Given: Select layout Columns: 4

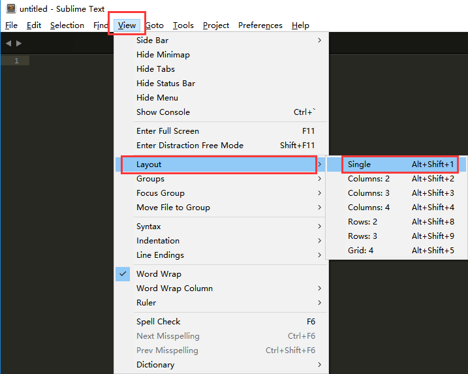Looking at the screenshot, I should (396, 208).
